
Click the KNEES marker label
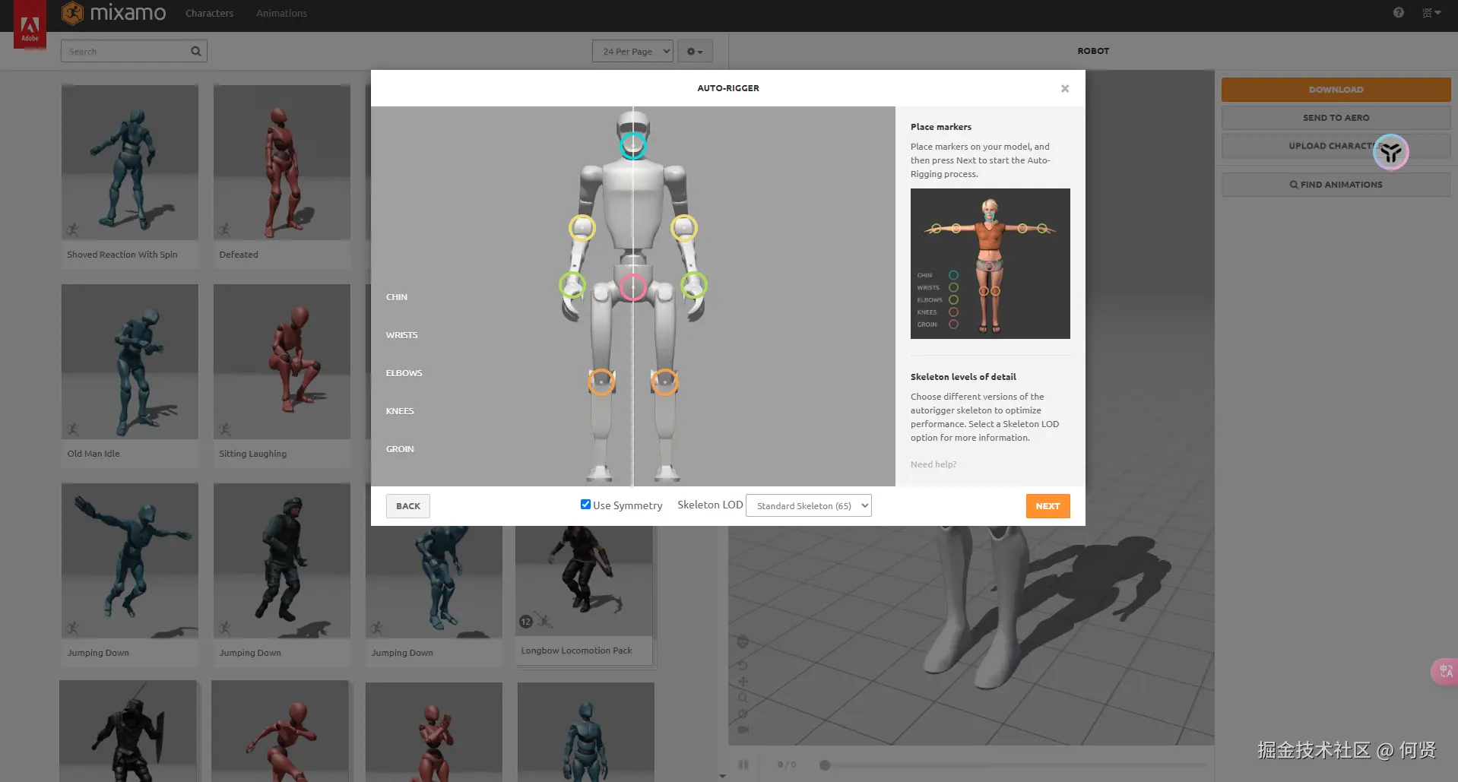point(400,411)
